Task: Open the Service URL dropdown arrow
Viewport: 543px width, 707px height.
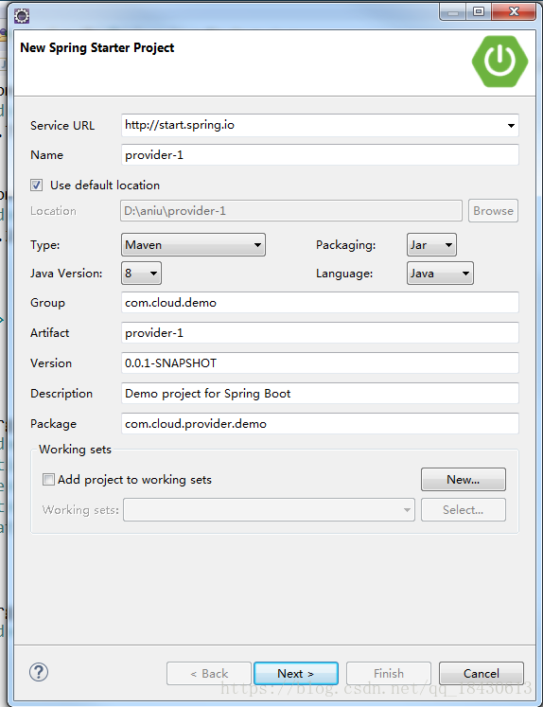Action: [x=511, y=125]
